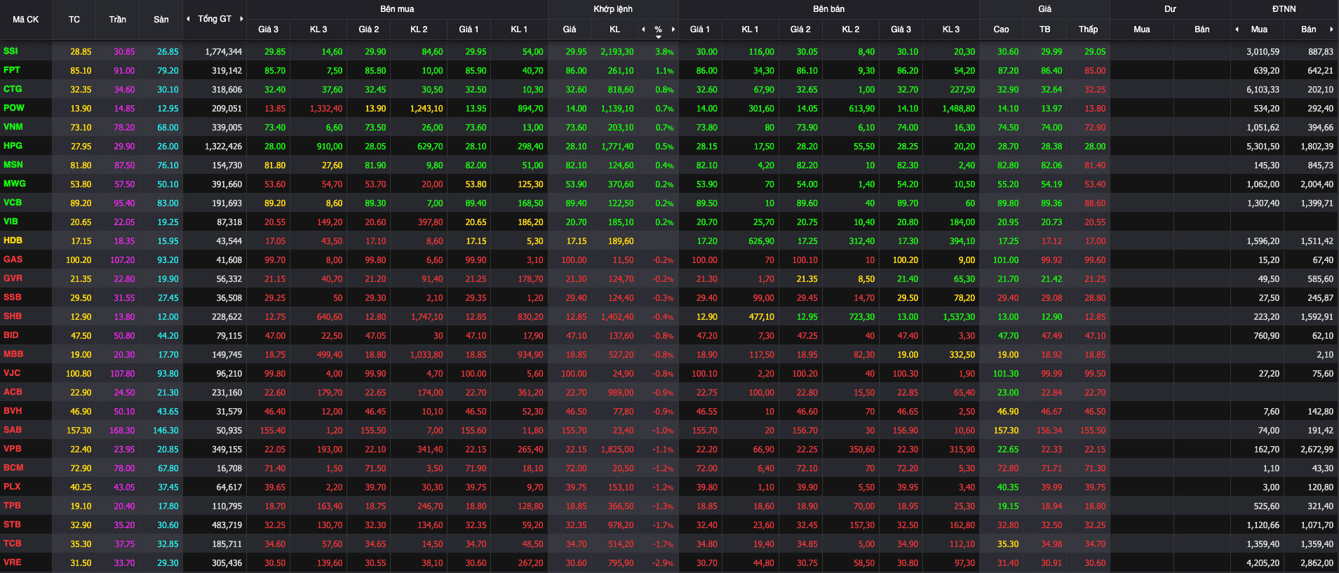
Task: Click the Mua sub-header under Dư
Action: click(x=1142, y=29)
